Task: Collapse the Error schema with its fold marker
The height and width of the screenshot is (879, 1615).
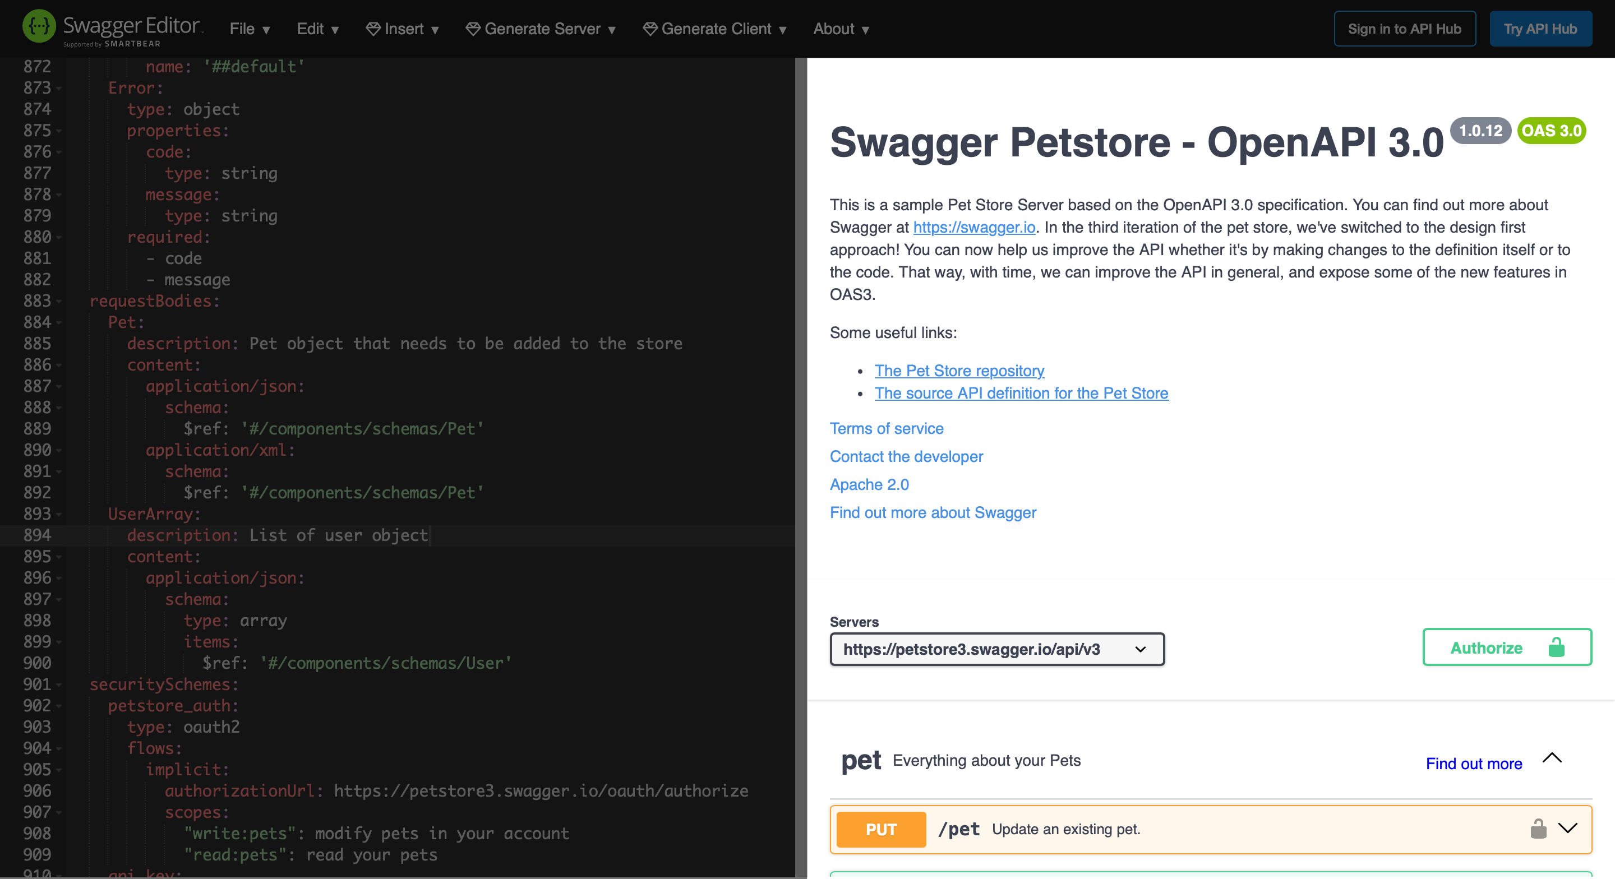Action: click(x=59, y=89)
